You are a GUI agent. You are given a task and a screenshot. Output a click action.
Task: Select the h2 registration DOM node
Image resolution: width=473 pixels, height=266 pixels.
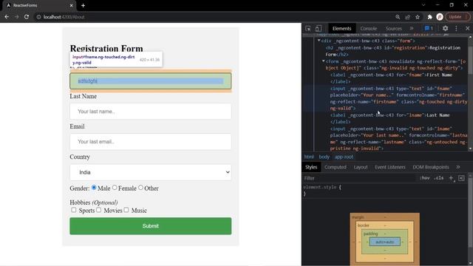tap(384, 51)
